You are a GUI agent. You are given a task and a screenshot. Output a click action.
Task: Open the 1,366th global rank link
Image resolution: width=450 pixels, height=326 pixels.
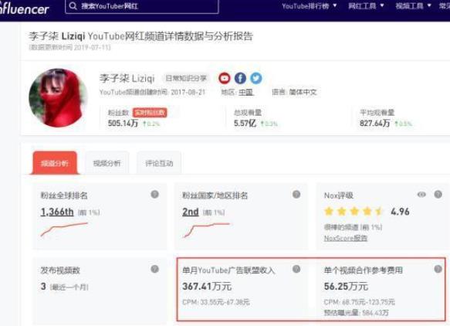click(57, 212)
